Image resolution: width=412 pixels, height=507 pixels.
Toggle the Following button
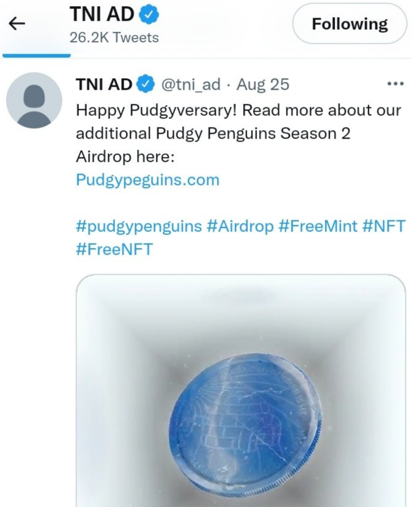click(350, 24)
